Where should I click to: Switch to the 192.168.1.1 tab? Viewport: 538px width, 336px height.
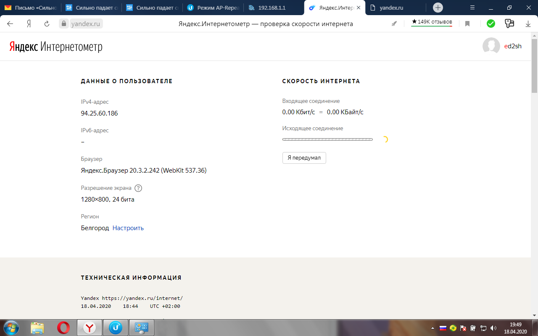coord(273,8)
